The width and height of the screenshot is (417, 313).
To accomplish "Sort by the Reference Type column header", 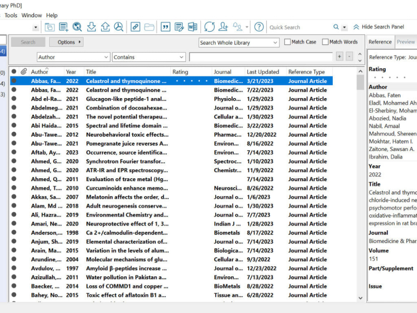I will [x=306, y=72].
